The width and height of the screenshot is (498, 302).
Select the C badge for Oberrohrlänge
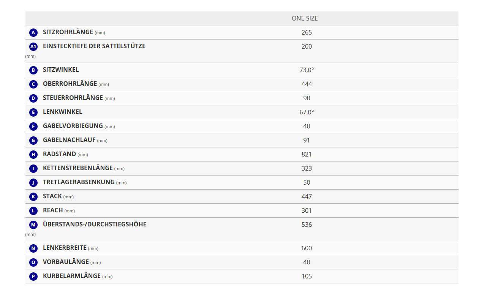point(33,84)
